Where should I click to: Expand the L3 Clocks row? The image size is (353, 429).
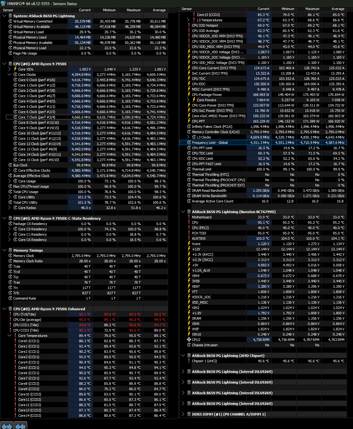188,137
